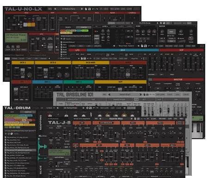Toggle the grey DCO waveform button in TAL-U-NO-LX
208x178 pixels.
[x=25, y=25]
